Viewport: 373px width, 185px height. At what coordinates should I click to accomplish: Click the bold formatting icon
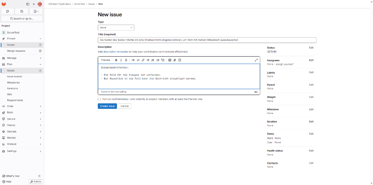(x=116, y=60)
